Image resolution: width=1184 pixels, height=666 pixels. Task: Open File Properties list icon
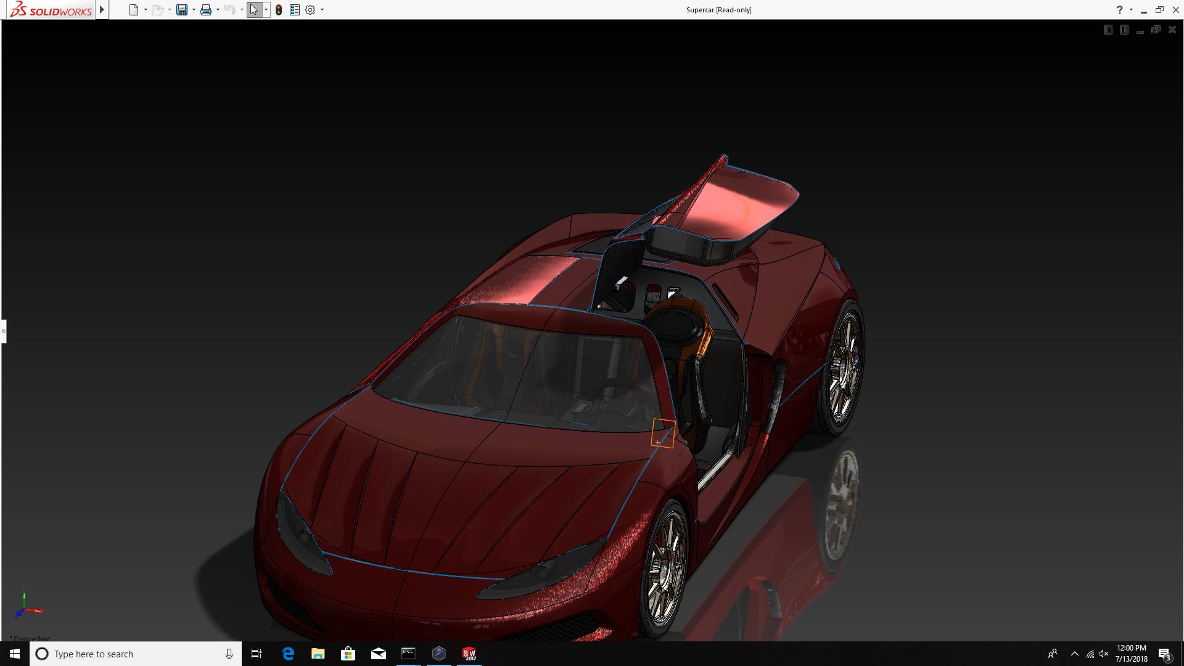[295, 10]
